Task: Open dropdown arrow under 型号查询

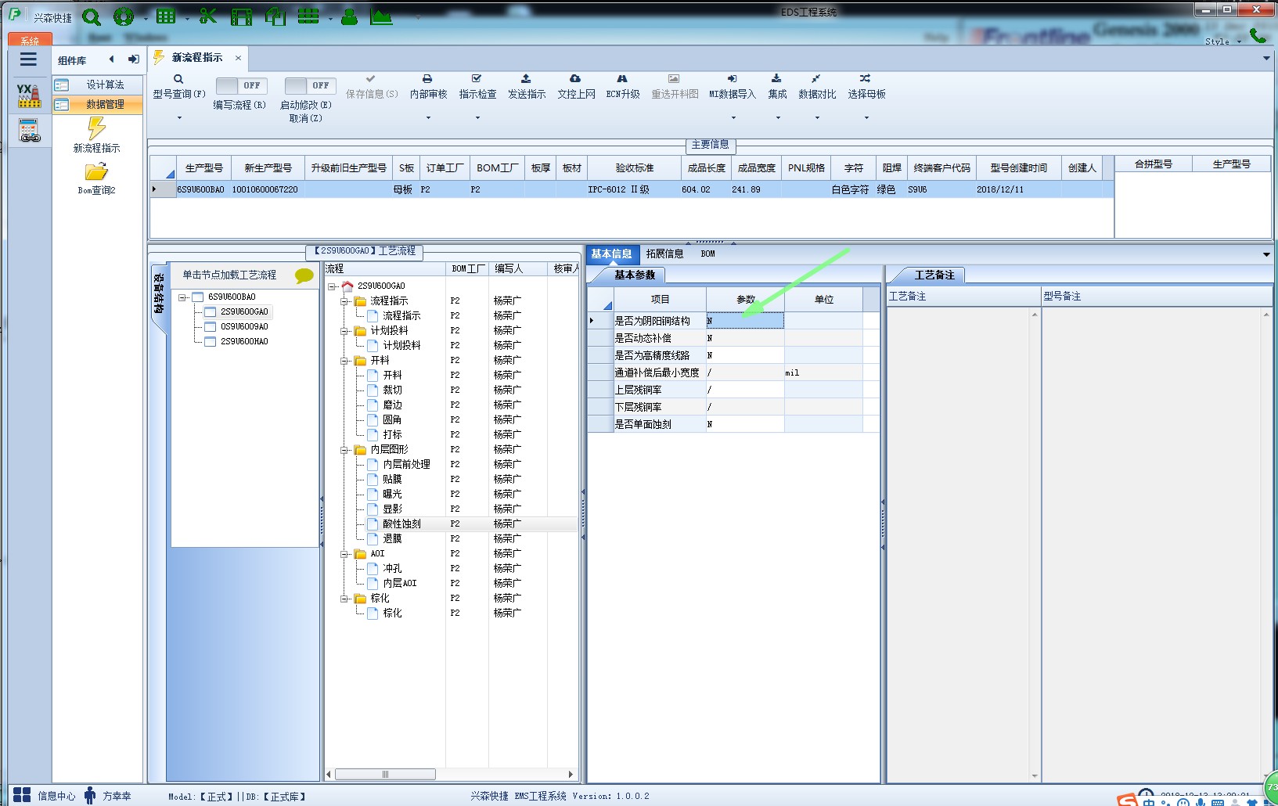Action: [179, 118]
